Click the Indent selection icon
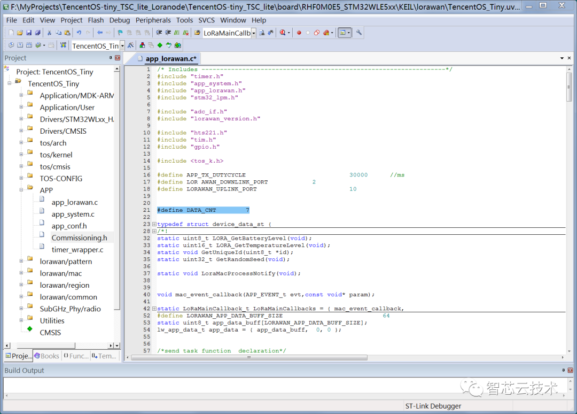This screenshot has height=414, width=577. tap(159, 33)
